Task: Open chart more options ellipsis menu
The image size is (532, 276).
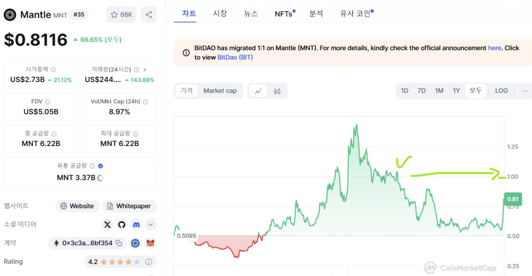Action: pyautogui.click(x=525, y=91)
